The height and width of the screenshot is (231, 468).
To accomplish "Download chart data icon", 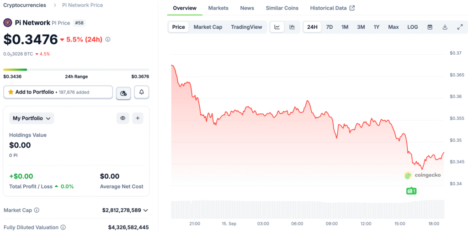I will click(x=445, y=27).
